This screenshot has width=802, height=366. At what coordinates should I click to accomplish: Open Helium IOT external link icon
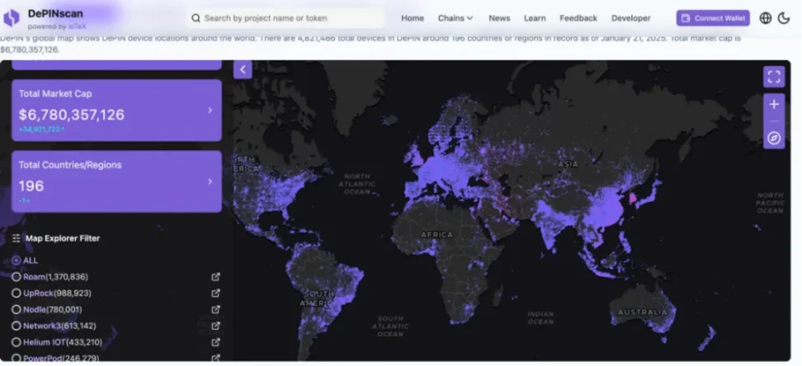(215, 342)
